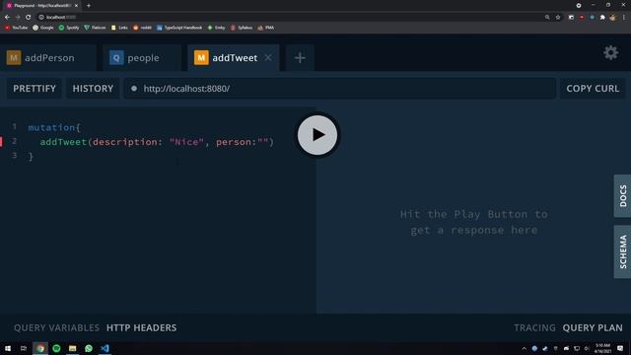Open the Chrome three-dot menu

[x=624, y=18]
